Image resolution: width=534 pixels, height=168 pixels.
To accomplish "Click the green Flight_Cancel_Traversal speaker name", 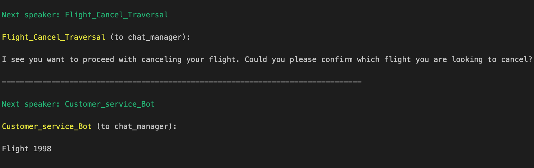I will (116, 15).
